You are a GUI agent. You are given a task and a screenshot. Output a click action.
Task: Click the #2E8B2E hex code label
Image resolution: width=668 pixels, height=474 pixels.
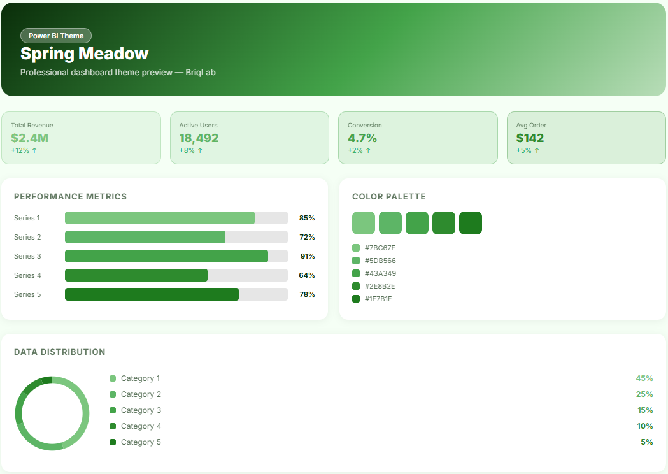380,286
